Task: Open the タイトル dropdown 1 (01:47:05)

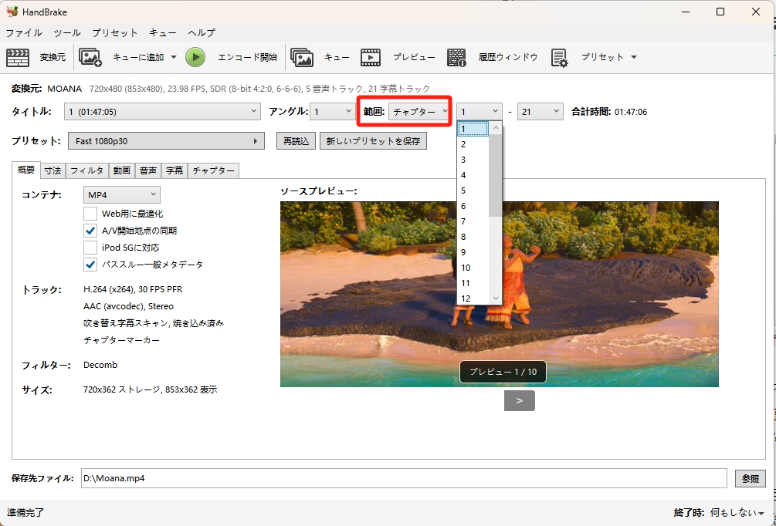Action: [162, 112]
